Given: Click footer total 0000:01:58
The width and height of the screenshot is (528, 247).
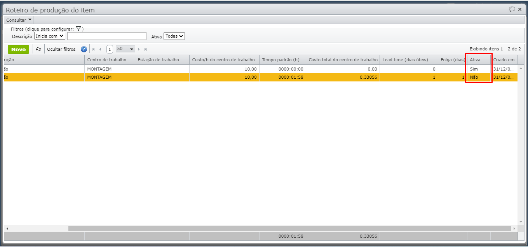Looking at the screenshot, I should [x=291, y=236].
